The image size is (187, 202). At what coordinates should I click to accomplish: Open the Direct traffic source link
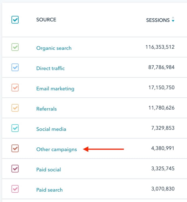pyautogui.click(x=50, y=68)
